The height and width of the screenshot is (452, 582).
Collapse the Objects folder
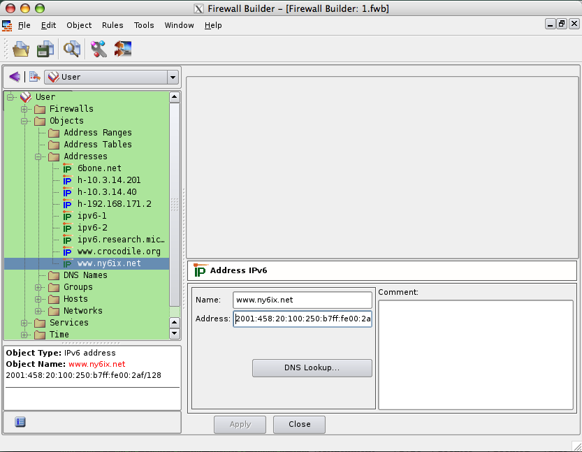click(x=24, y=121)
